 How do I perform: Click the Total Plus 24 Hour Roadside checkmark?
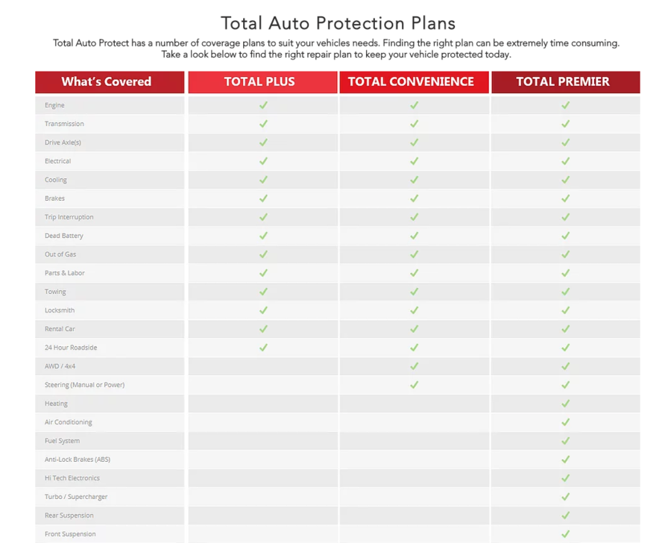(x=263, y=348)
